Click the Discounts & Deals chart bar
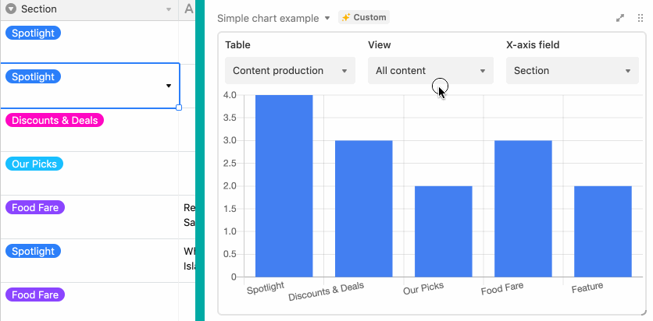Image resolution: width=653 pixels, height=321 pixels. point(363,209)
